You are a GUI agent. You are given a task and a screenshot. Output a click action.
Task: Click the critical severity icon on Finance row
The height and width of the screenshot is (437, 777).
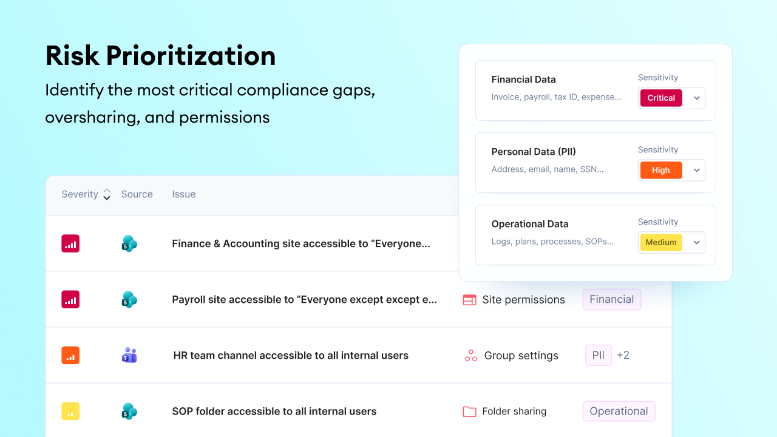click(x=70, y=243)
